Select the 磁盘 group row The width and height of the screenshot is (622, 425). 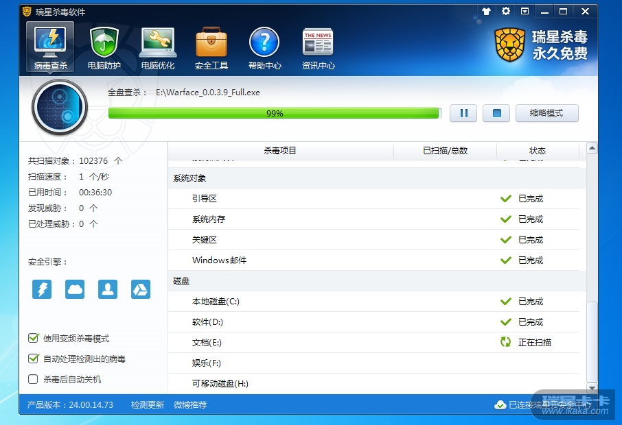(377, 281)
